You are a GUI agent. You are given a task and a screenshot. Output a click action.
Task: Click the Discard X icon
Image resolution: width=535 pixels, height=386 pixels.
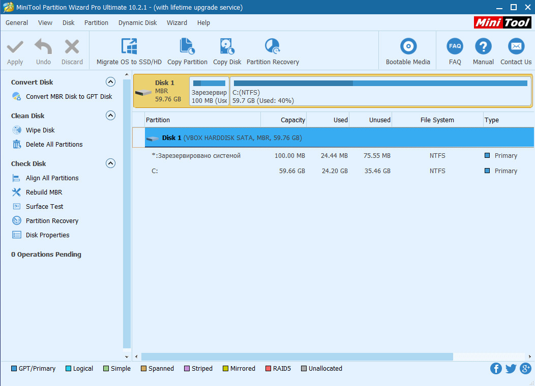pos(72,47)
